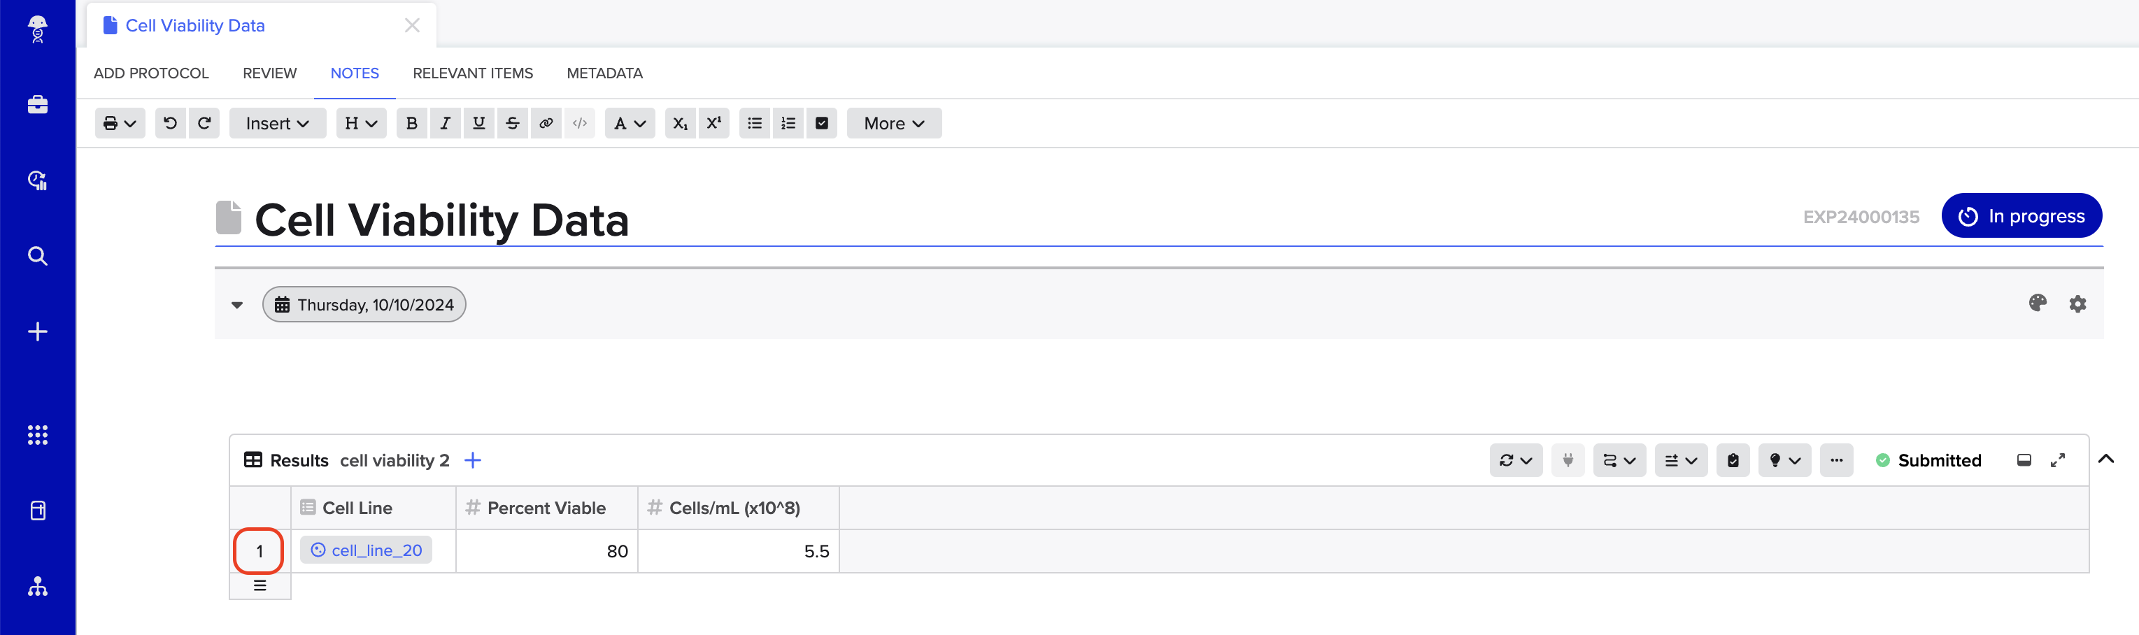
Task: Click the plus create icon in sidebar
Action: coord(37,332)
